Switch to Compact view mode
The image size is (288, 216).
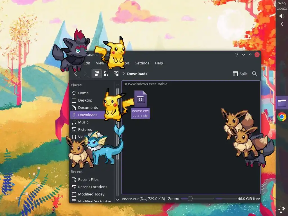(107, 74)
